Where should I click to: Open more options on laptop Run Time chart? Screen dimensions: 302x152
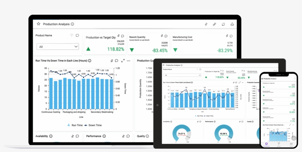129,61
